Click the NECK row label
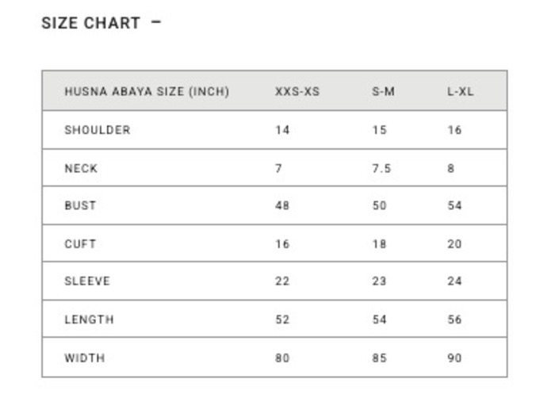 (81, 168)
